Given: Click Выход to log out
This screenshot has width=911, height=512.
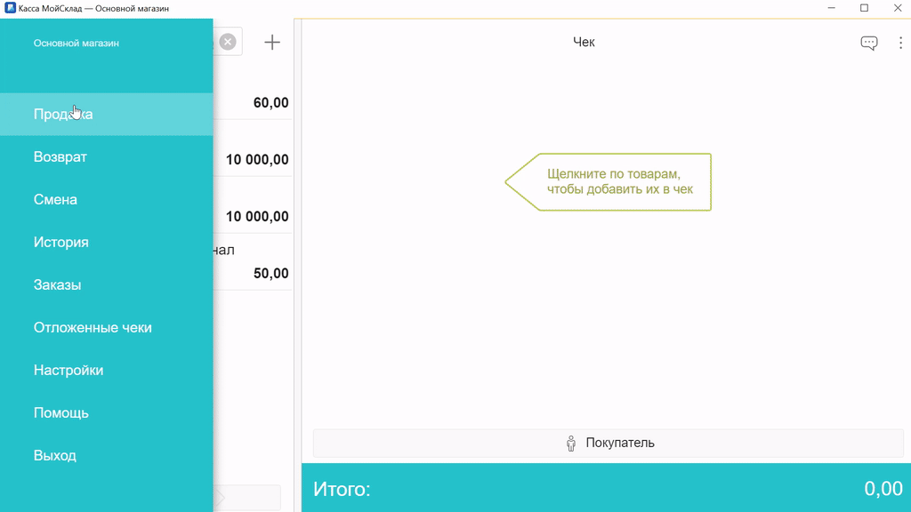Looking at the screenshot, I should (55, 455).
